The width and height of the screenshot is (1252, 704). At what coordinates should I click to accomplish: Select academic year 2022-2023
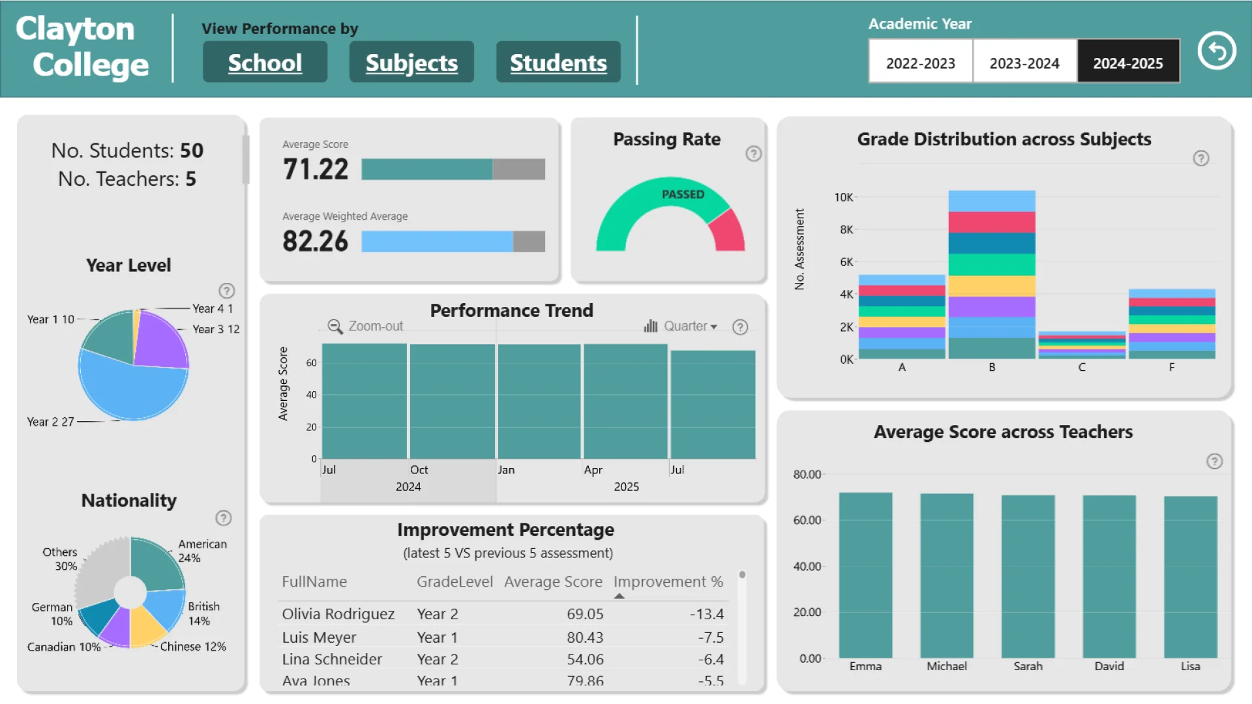(x=920, y=63)
